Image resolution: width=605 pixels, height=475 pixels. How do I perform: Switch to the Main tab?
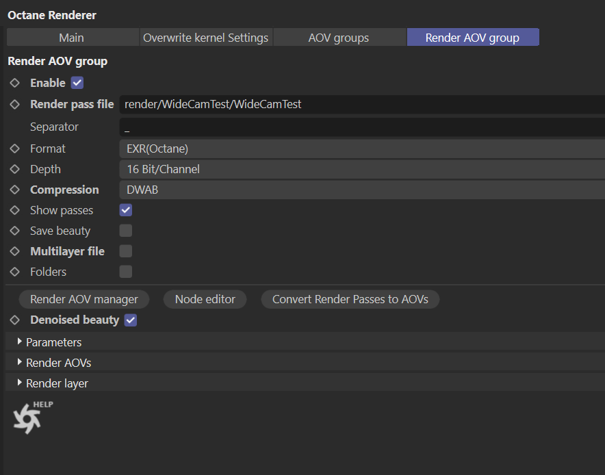click(72, 38)
